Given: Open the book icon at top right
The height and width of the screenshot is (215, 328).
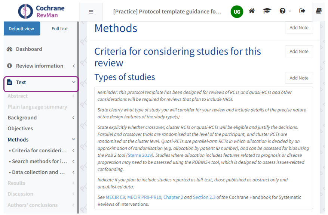Looking at the screenshot, I should coord(319,11).
